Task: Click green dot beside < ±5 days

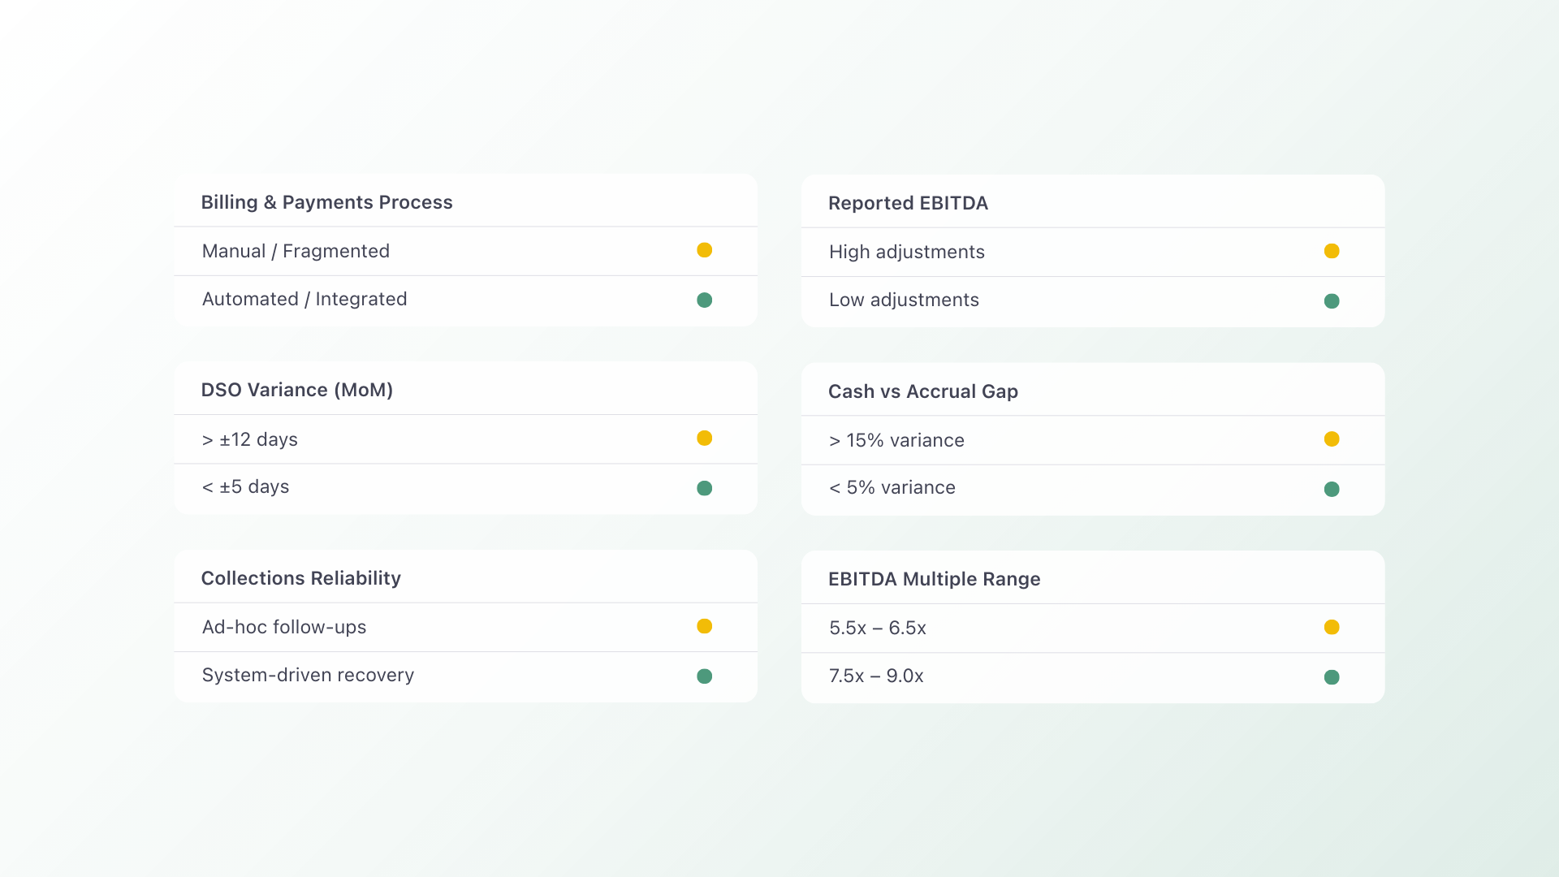Action: click(x=705, y=488)
